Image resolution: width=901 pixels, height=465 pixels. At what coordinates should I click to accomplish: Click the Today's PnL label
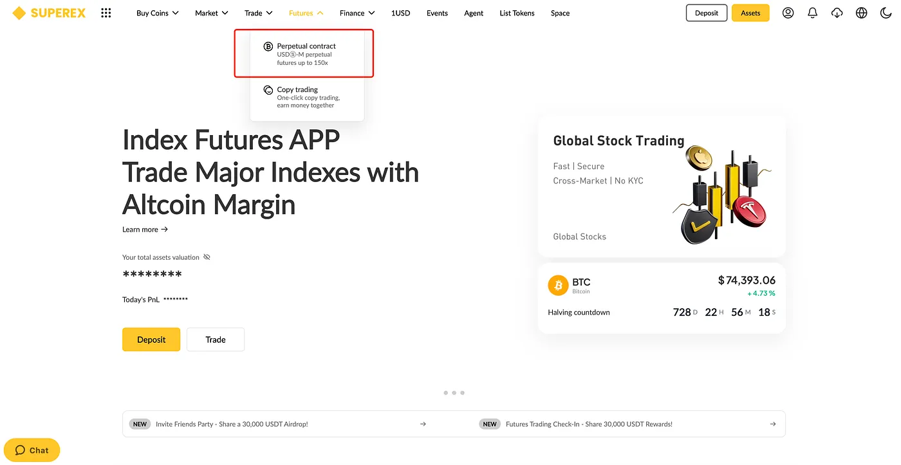pos(141,300)
